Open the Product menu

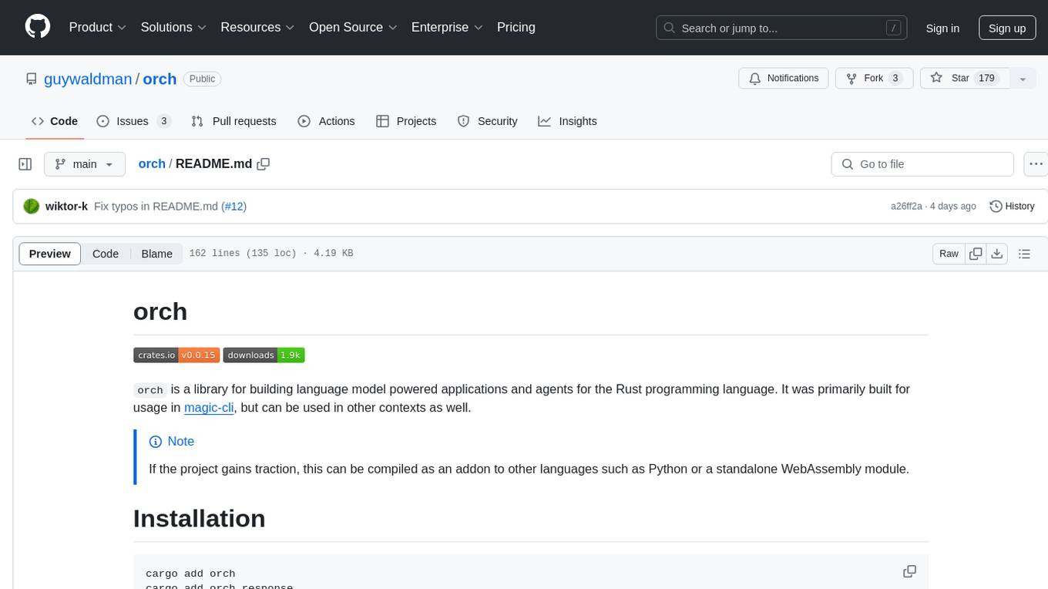pos(98,27)
